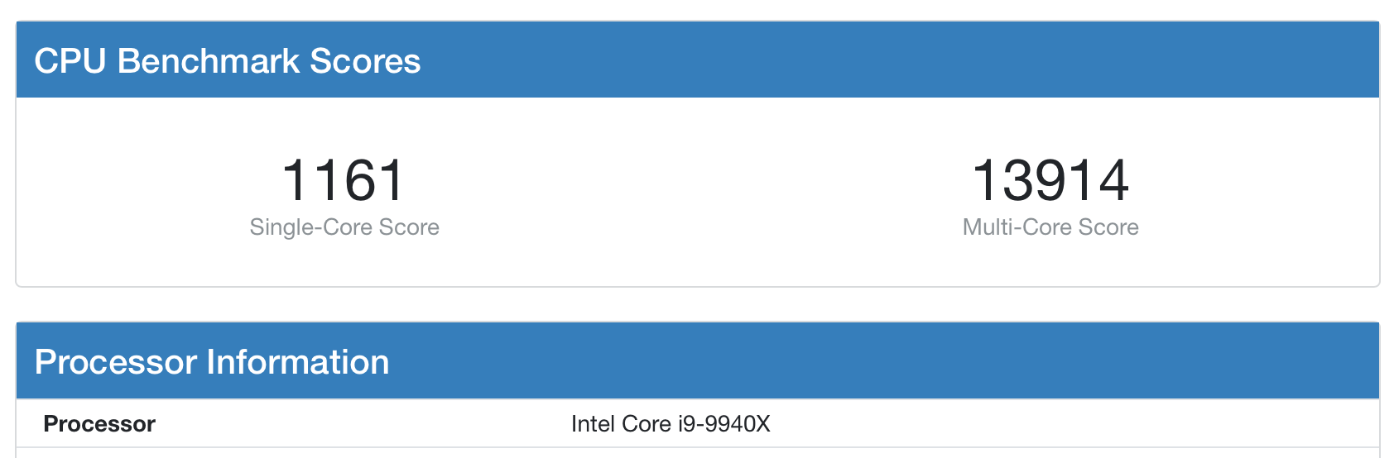This screenshot has width=1394, height=458.
Task: Click the word Scores in the heading
Action: click(366, 61)
